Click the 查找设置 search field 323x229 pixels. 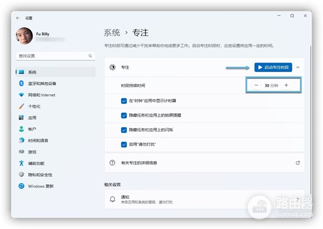(51, 56)
